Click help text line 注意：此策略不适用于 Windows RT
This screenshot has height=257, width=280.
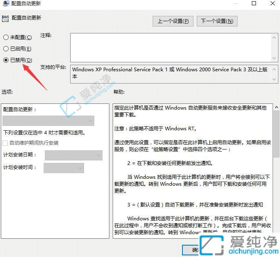pyautogui.click(x=156, y=129)
